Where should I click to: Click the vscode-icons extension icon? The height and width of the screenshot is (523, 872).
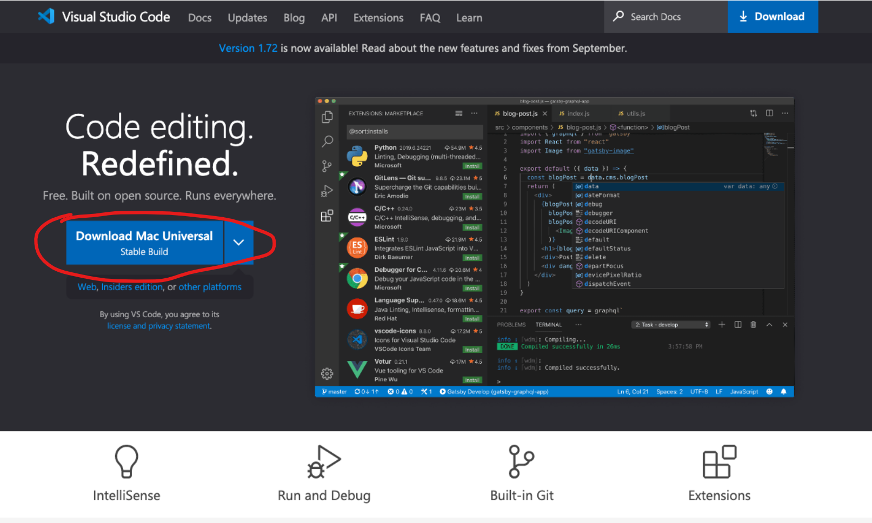point(357,340)
